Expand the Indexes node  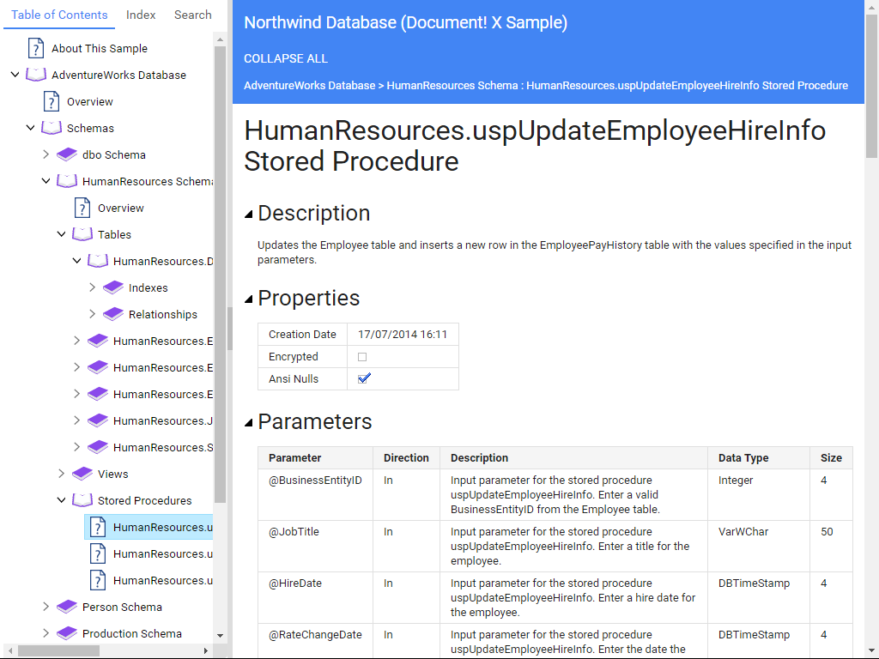click(x=92, y=287)
